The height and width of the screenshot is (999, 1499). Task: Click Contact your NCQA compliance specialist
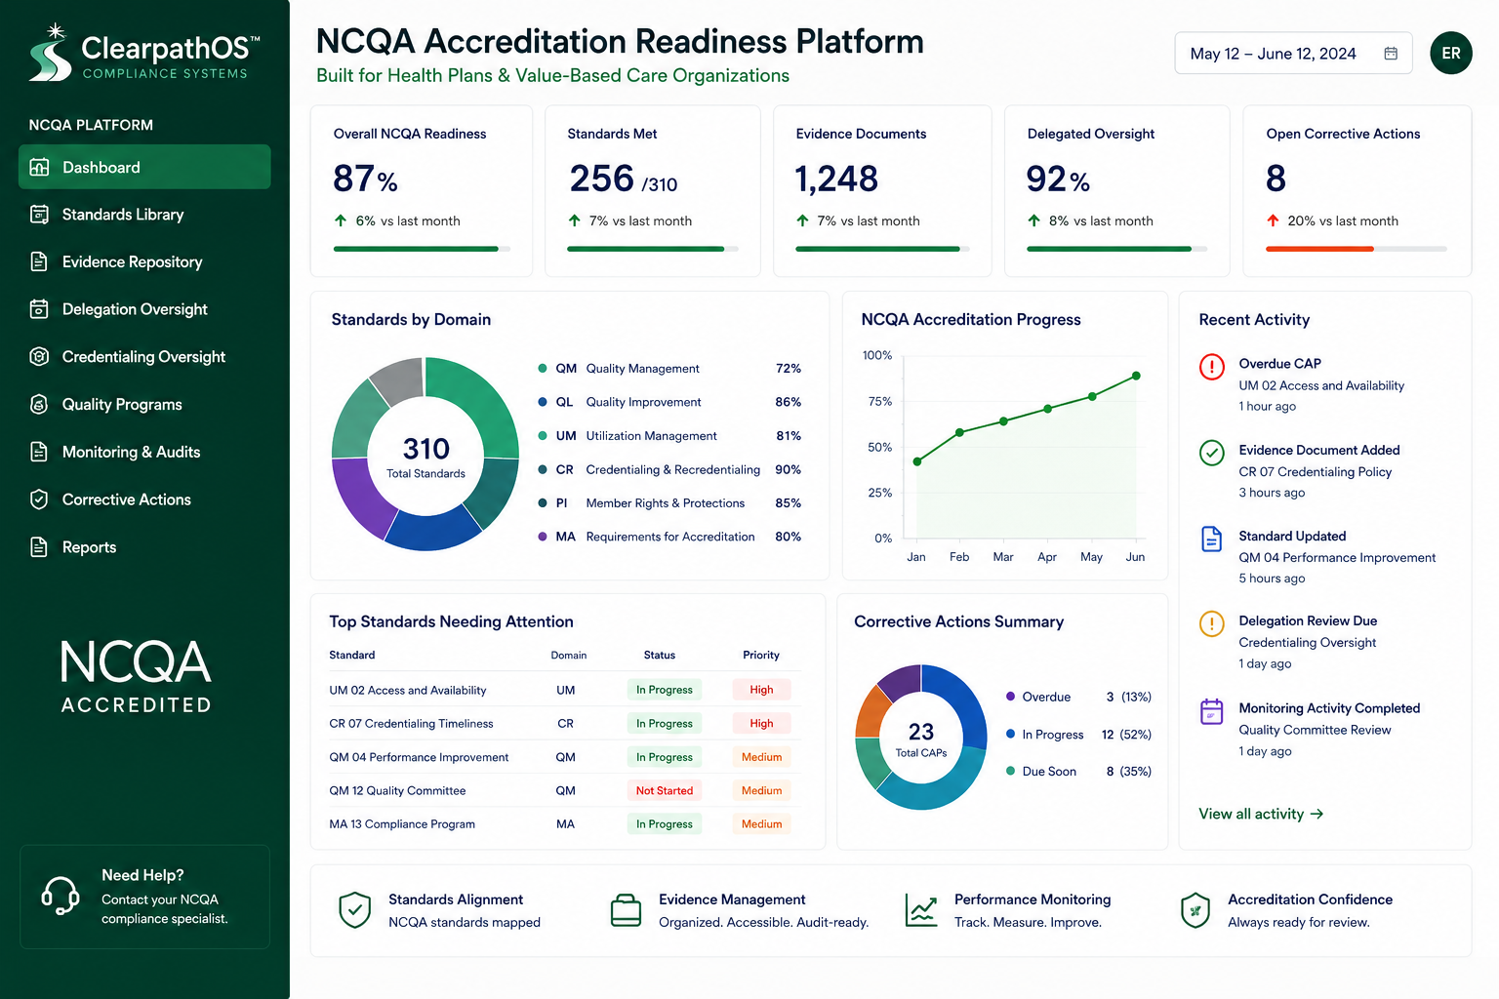(x=165, y=909)
